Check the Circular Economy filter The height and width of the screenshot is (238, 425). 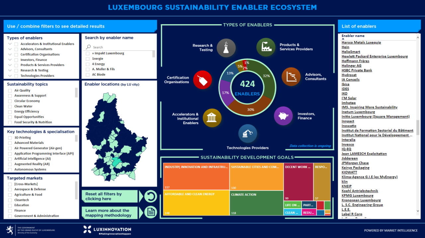(x=10, y=101)
